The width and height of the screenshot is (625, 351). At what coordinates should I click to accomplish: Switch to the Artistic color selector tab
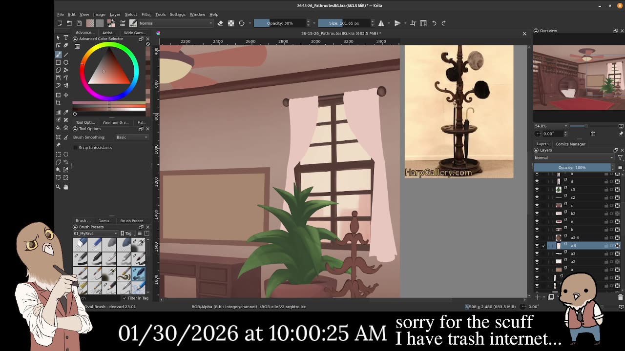(x=108, y=33)
